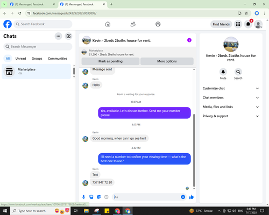Open a new browser tab
269x215 pixels.
point(111,4)
